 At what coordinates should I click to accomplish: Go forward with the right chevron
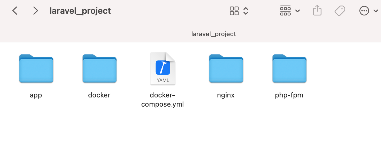[35, 11]
